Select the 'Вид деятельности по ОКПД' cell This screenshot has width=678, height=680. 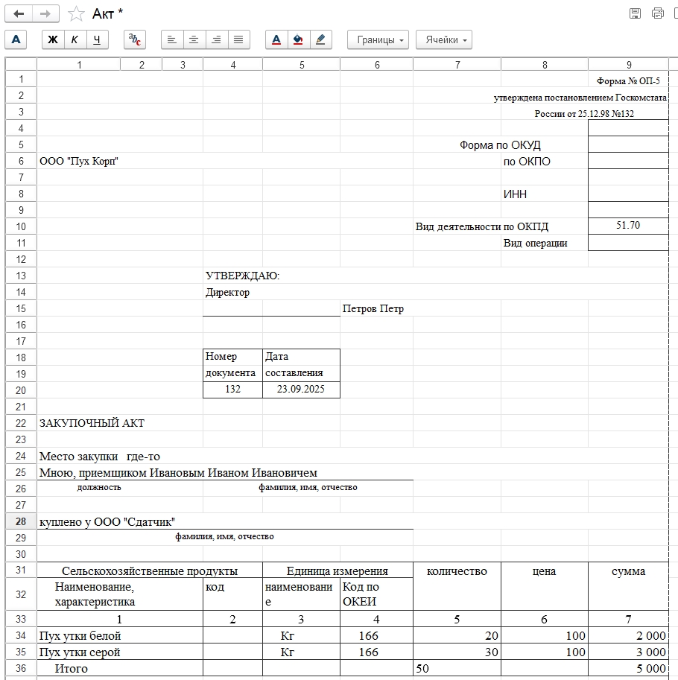coord(482,226)
